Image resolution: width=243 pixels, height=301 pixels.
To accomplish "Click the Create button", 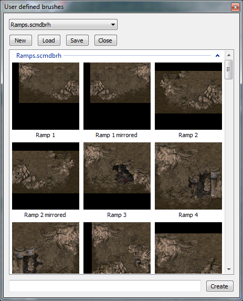I will 219,286.
